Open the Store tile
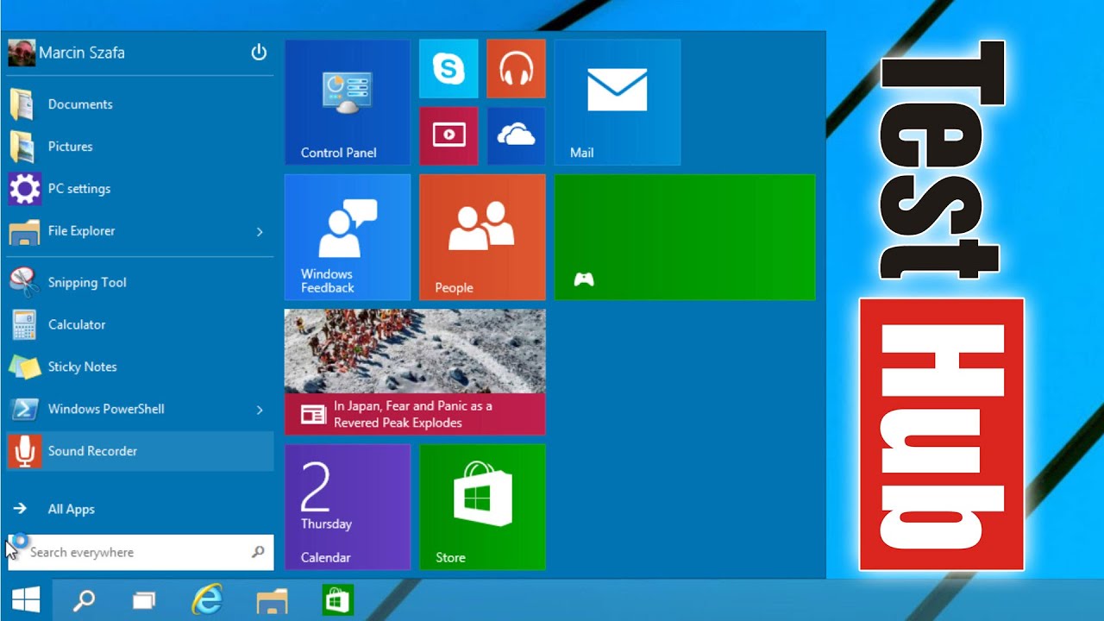Image resolution: width=1104 pixels, height=621 pixels. click(482, 507)
